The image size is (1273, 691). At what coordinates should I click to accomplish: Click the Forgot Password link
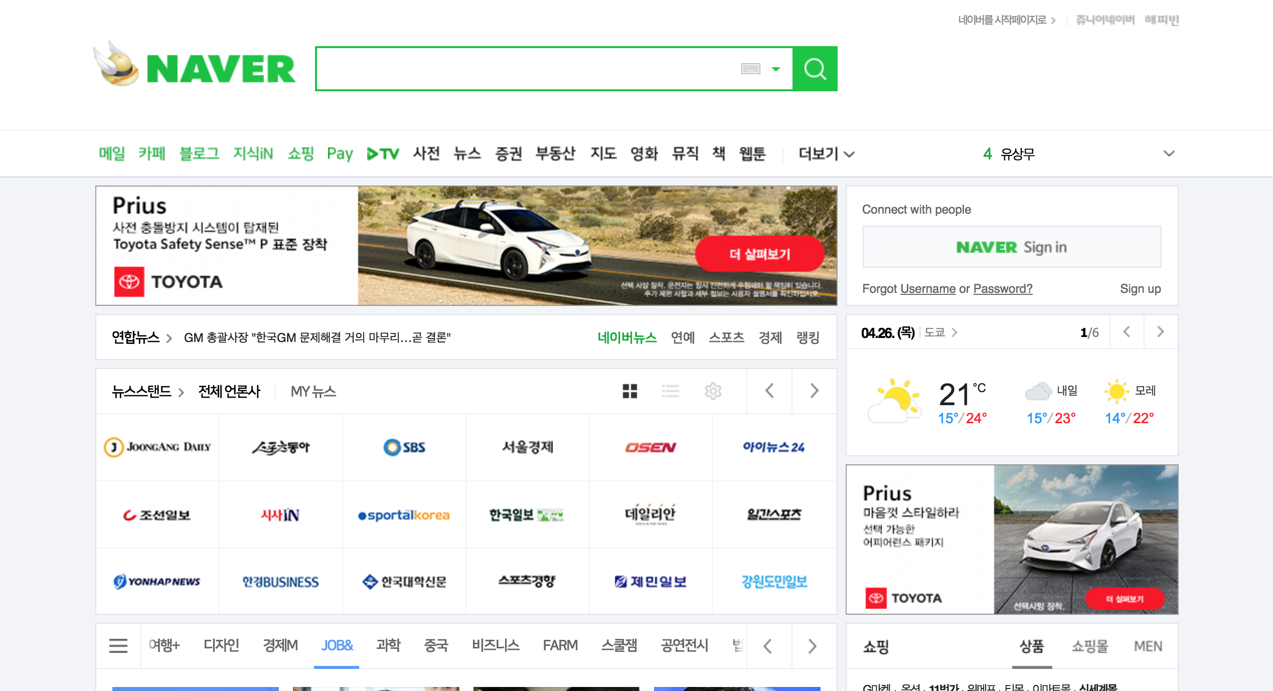pos(1003,289)
